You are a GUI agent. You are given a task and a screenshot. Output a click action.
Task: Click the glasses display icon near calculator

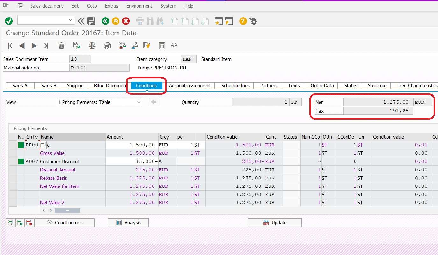174,45
